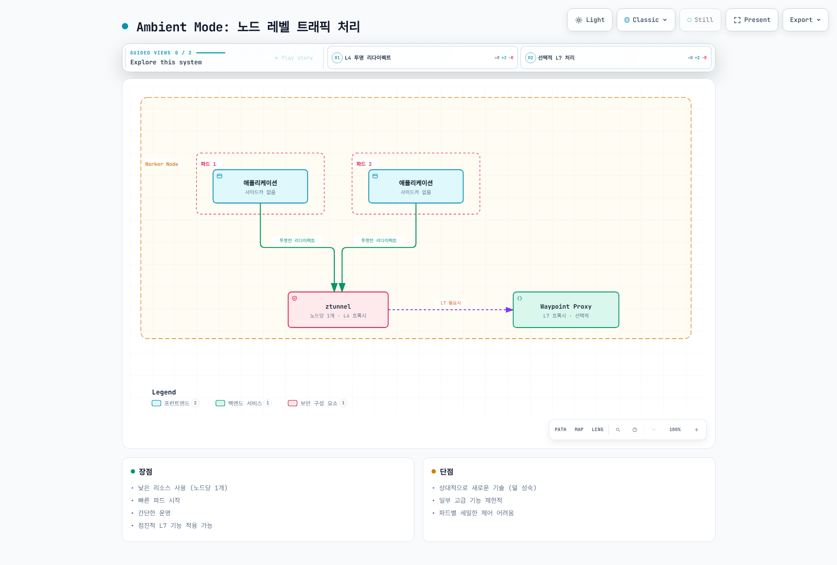This screenshot has width=837, height=565.
Task: Click window icon on 파드 2 애플리케이션 node
Action: coord(375,176)
